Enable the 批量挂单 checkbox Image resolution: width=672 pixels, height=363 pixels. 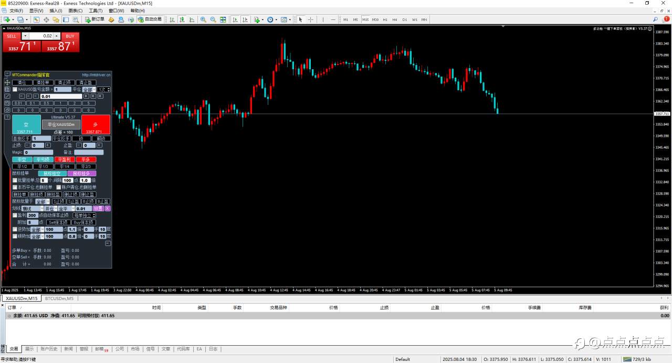(15, 180)
